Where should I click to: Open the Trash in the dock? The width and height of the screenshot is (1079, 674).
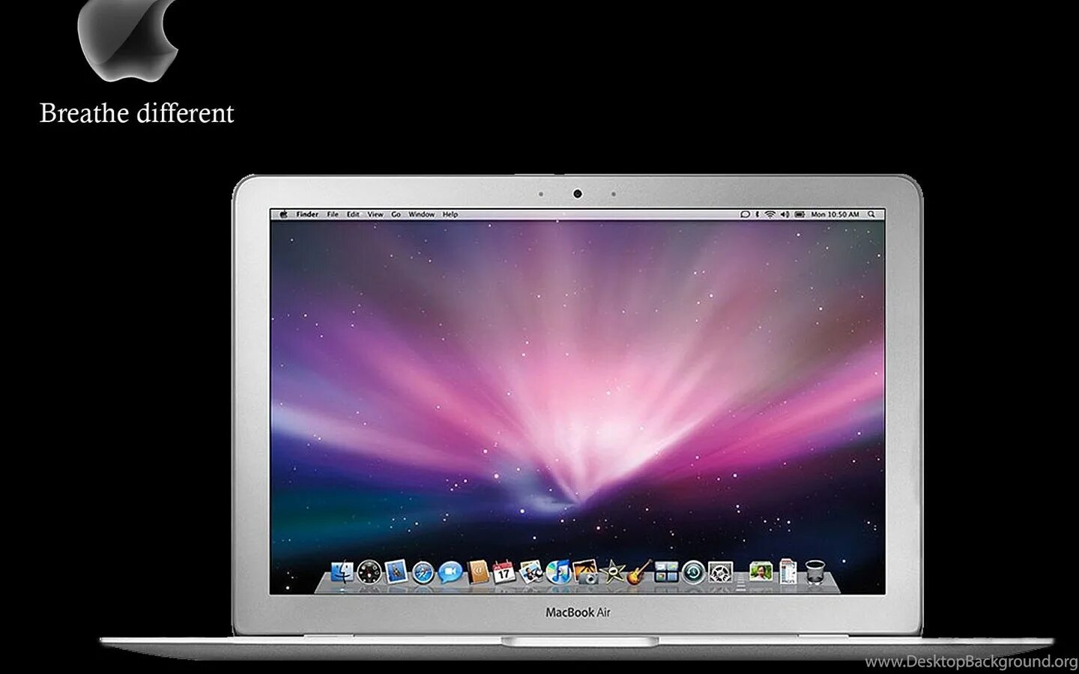[x=815, y=573]
